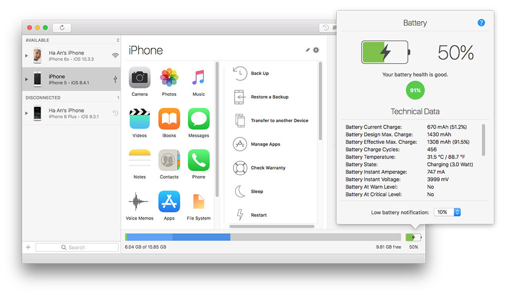Select Ha An's iPhone 6s device
The height and width of the screenshot is (295, 506).
coord(71,55)
